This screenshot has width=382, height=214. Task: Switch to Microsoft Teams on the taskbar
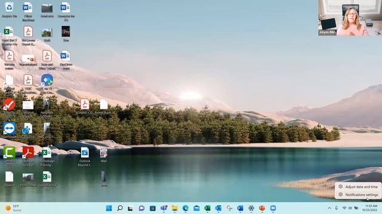(164, 208)
